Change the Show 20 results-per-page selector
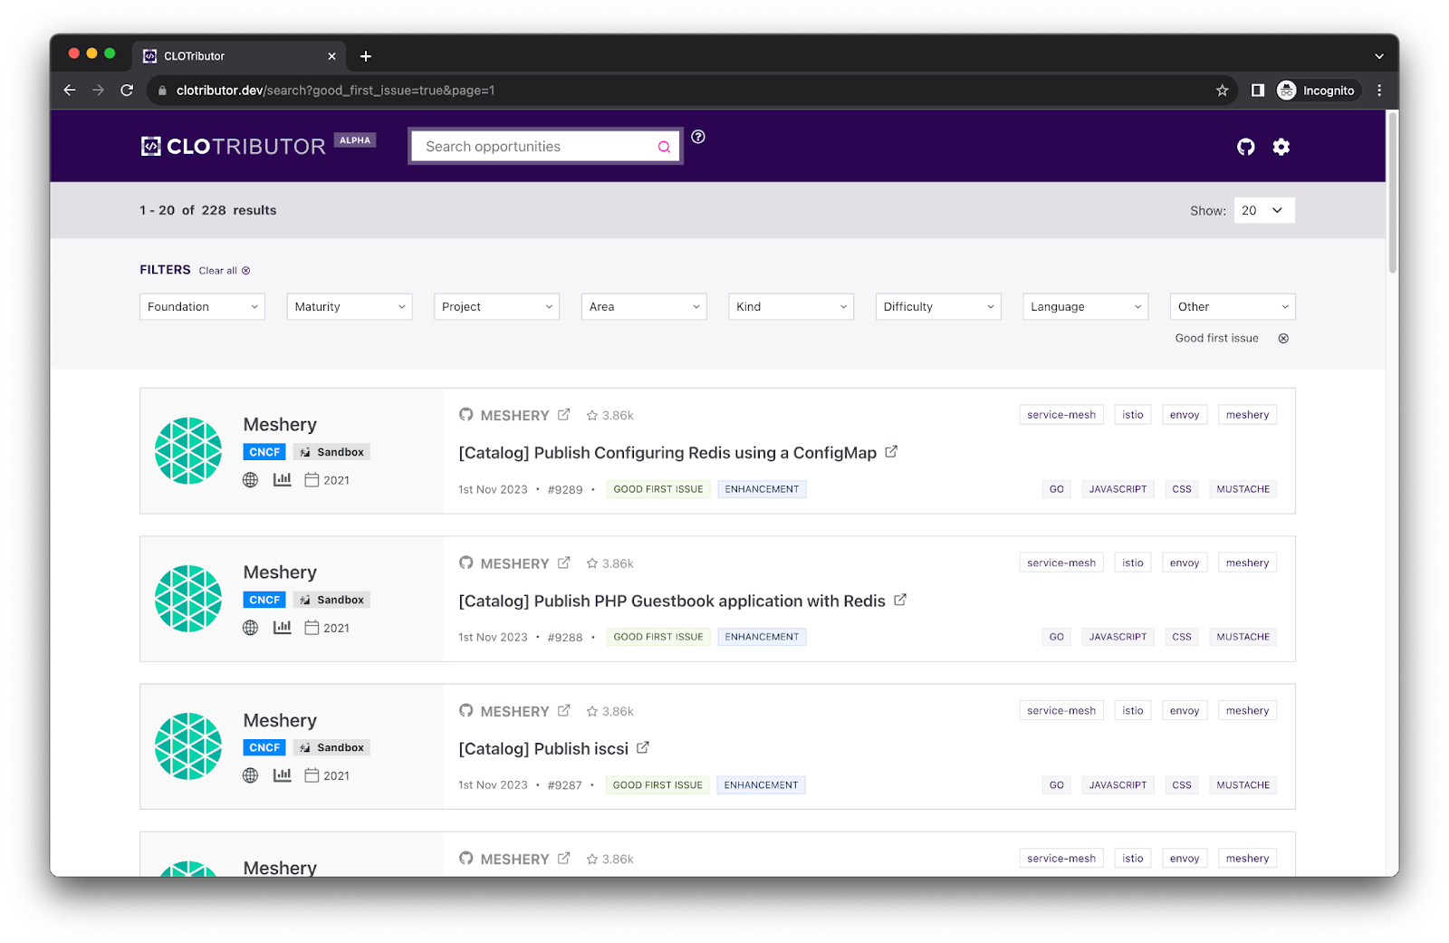The width and height of the screenshot is (1449, 943). pos(1264,210)
